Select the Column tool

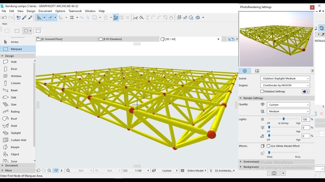[15, 83]
